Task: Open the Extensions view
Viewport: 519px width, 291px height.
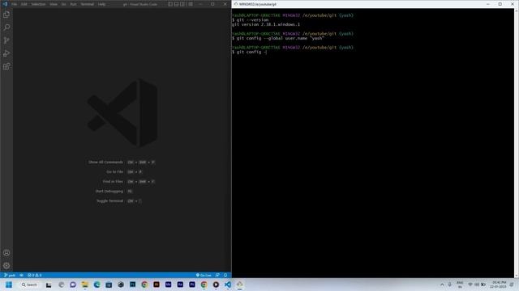Action: pyautogui.click(x=6, y=66)
